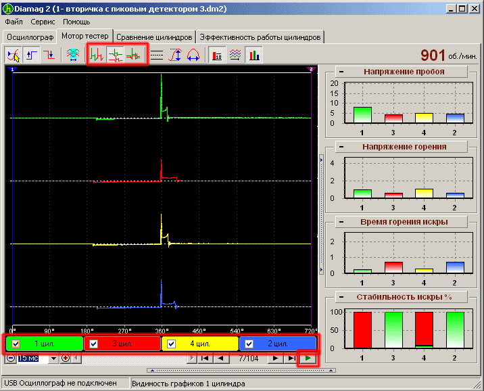Screen dimensions: 484x391
Task: Select rising edge trigger icon
Action: point(31,55)
